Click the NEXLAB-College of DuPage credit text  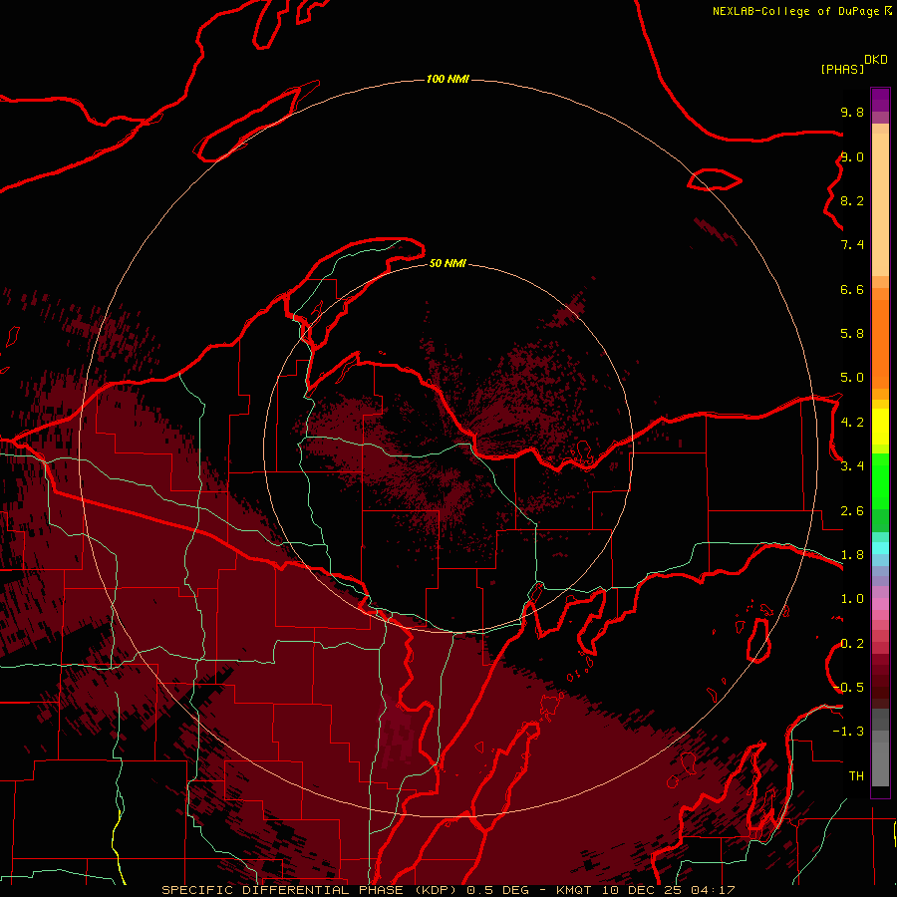click(795, 11)
